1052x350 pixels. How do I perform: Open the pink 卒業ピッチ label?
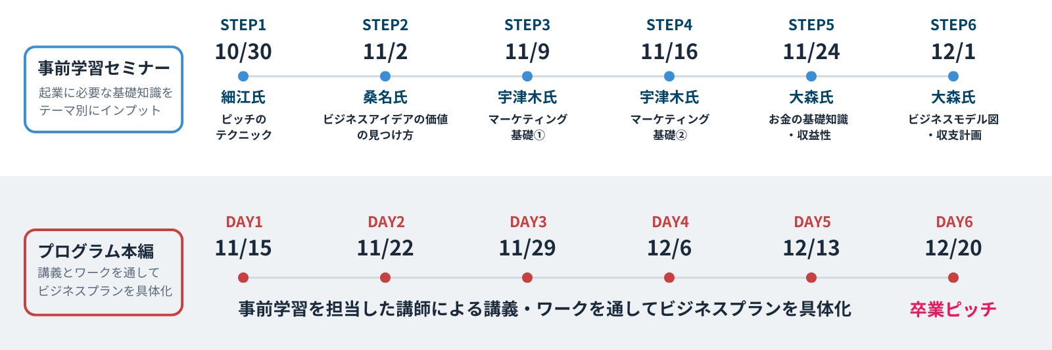tap(953, 309)
